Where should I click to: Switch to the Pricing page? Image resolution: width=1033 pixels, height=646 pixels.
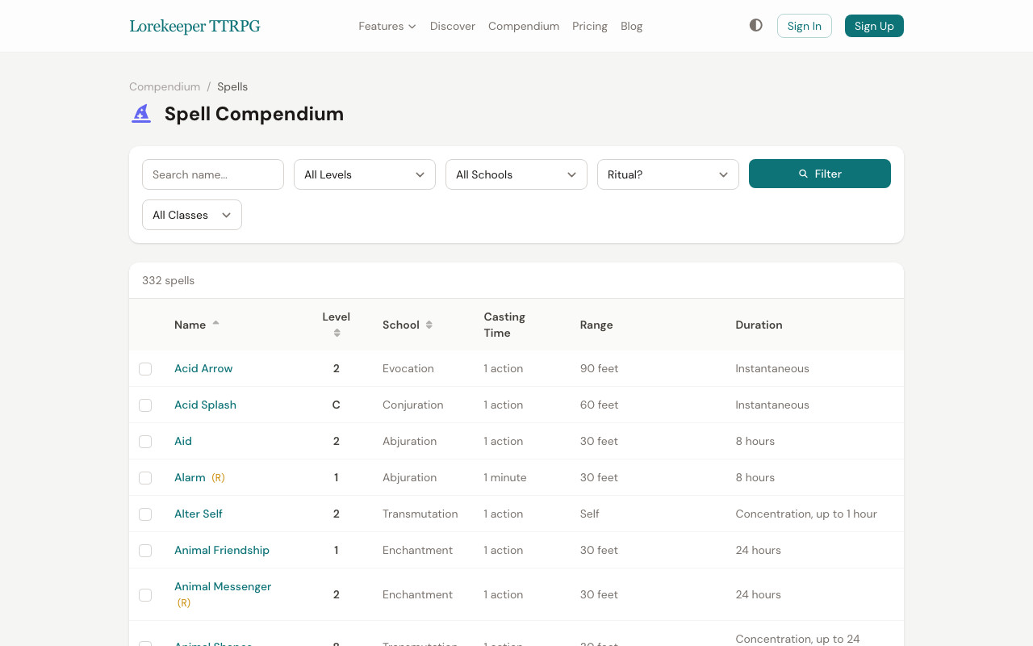pos(590,26)
